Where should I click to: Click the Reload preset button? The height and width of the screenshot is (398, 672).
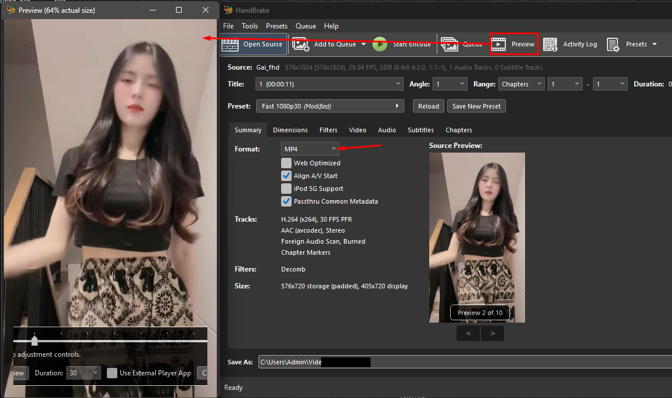(429, 106)
